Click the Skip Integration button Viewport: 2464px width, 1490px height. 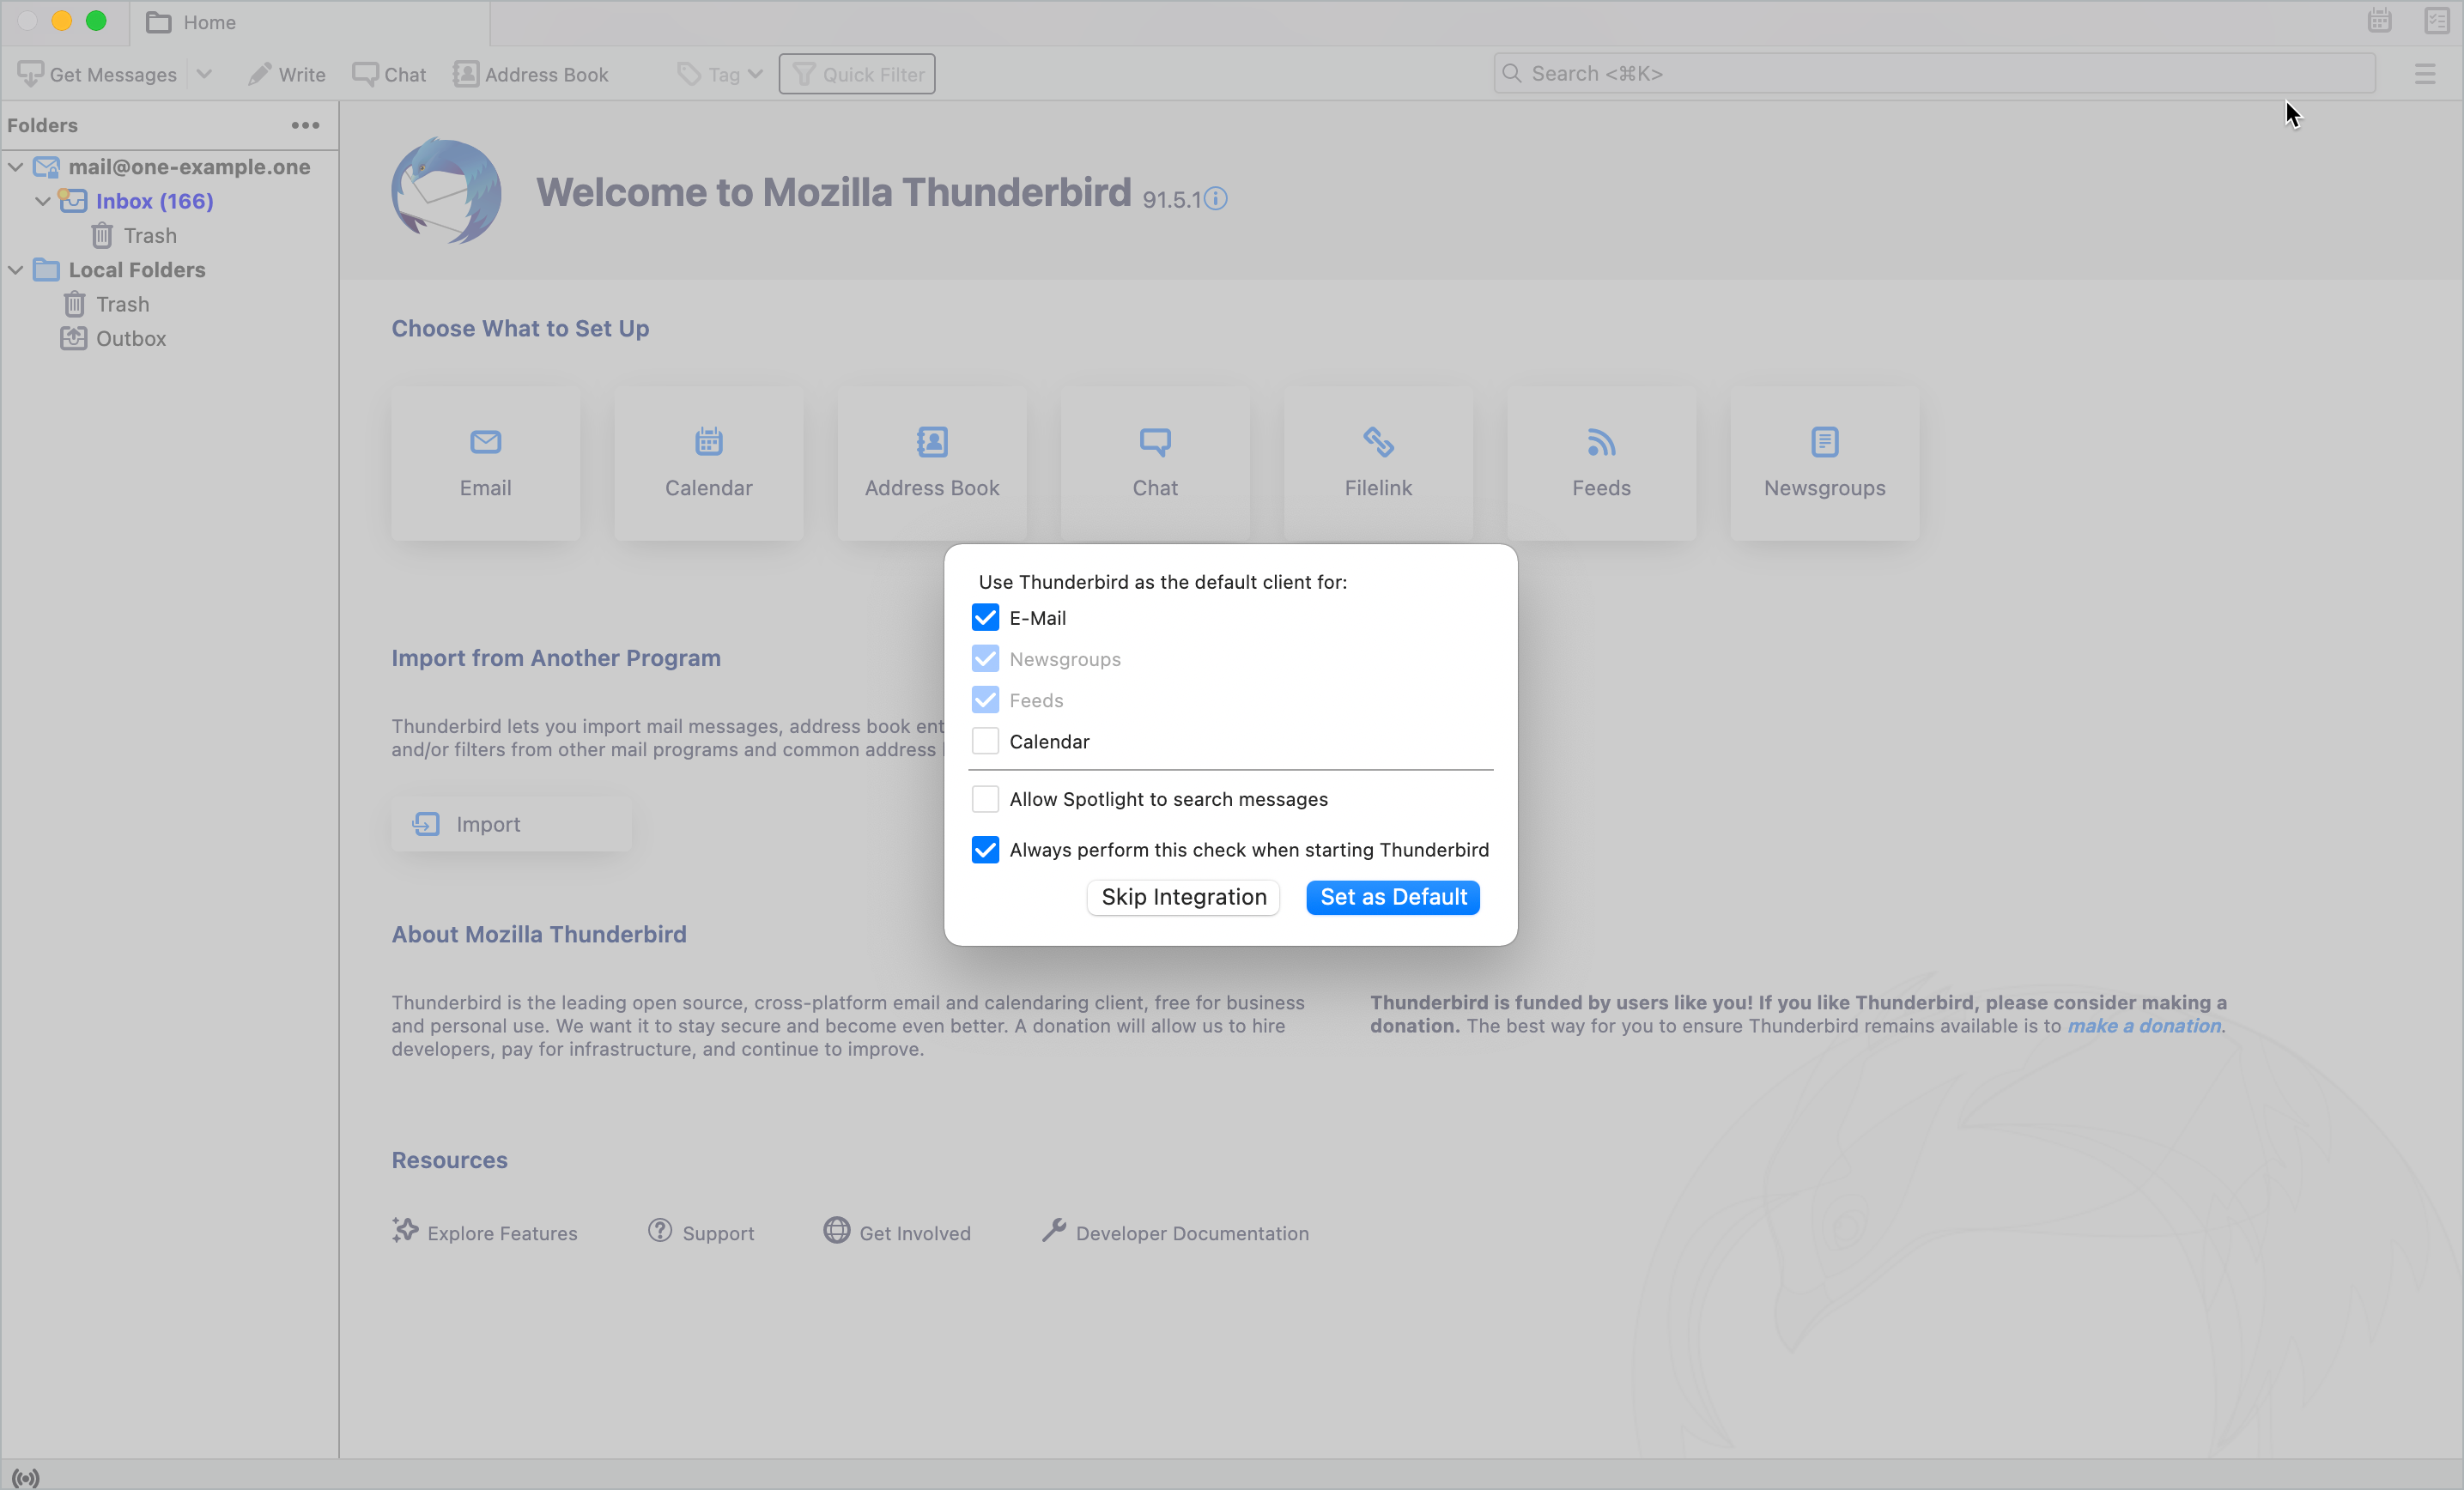pos(1183,897)
